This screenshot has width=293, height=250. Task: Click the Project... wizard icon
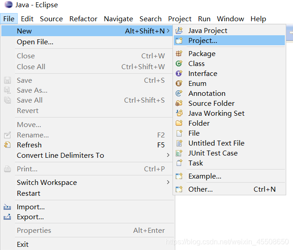point(179,41)
